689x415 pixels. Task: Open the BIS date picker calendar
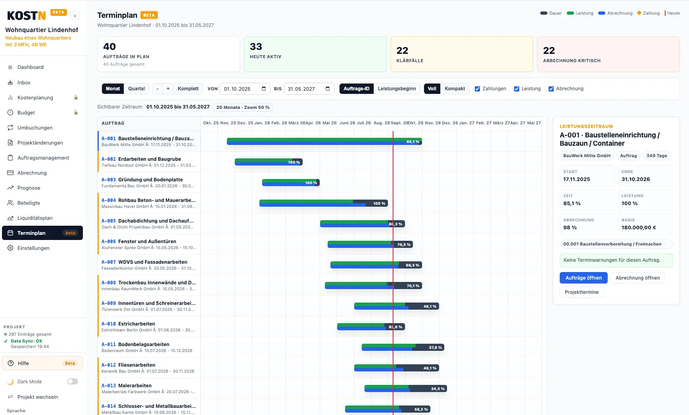point(328,89)
